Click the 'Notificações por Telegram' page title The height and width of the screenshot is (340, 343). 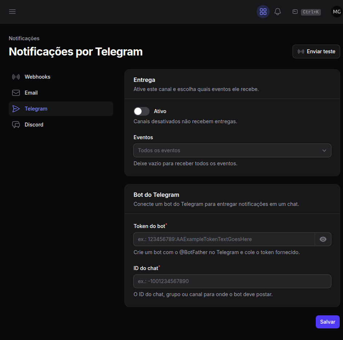[76, 52]
